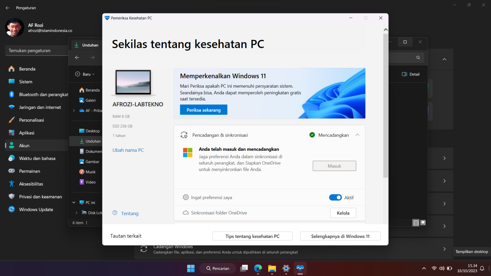Image resolution: width=491 pixels, height=276 pixels.
Task: Click the PC Health Check heart title icon
Action: pos(107,18)
